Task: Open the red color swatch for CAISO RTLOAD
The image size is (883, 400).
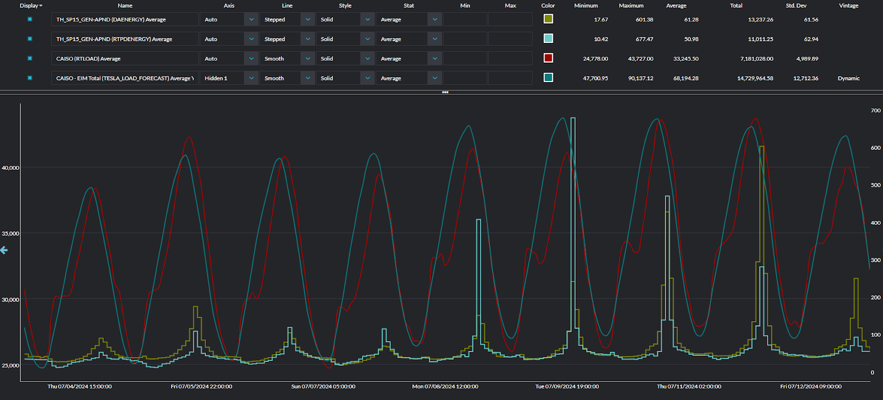Action: point(548,58)
